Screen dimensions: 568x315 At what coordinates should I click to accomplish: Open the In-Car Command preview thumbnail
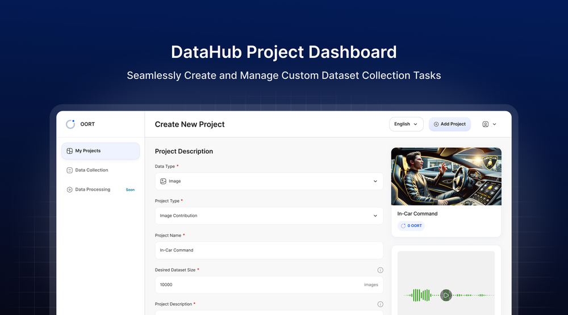point(446,177)
